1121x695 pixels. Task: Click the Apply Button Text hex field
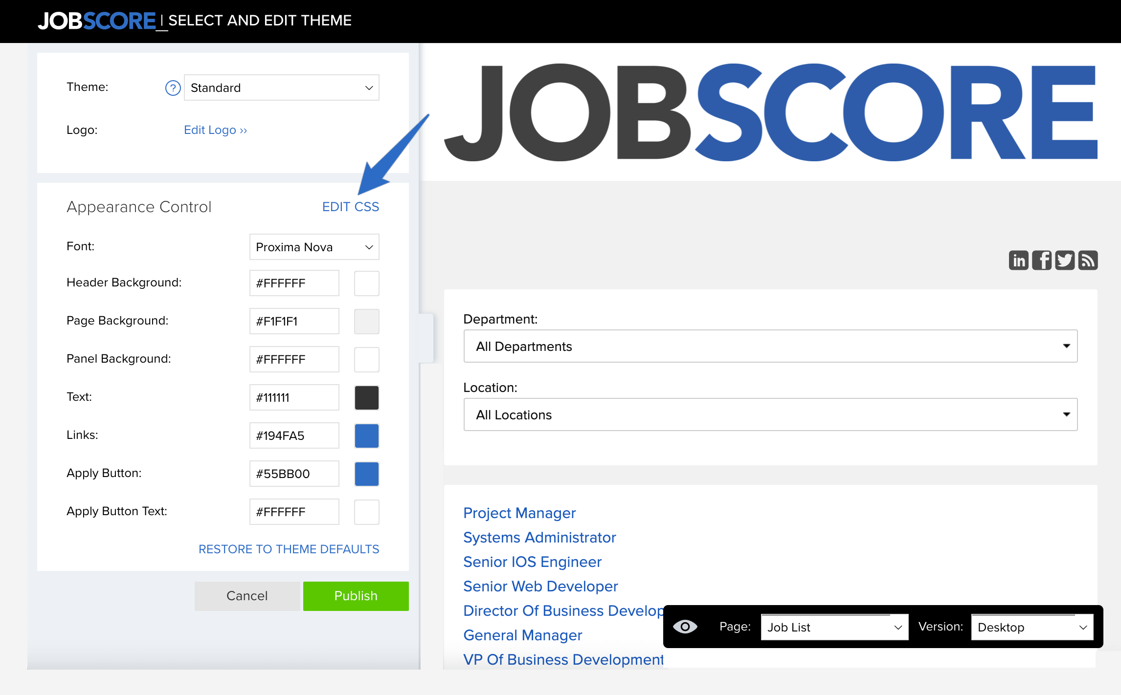[x=294, y=512]
